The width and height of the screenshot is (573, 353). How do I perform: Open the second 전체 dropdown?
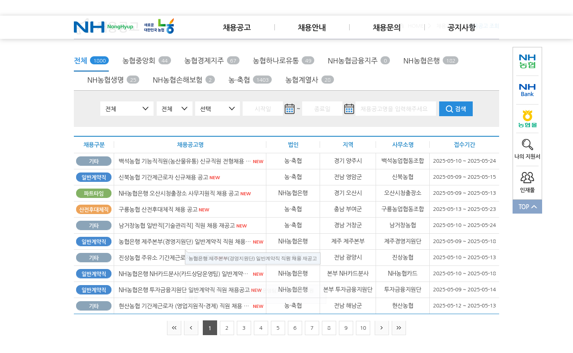175,109
